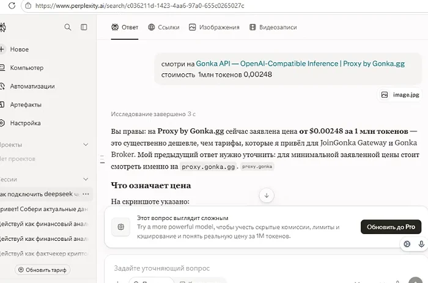This screenshot has height=283, width=428.
Task: Activate the microphone dictation icon
Action: [x=421, y=244]
